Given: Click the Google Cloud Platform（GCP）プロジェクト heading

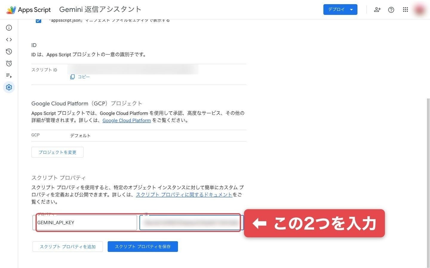Looking at the screenshot, I should (87, 103).
